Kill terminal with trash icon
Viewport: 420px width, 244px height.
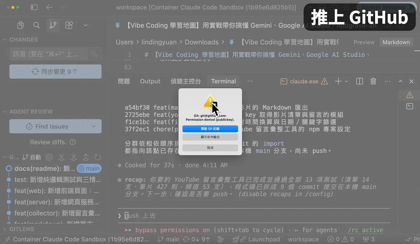point(373,81)
